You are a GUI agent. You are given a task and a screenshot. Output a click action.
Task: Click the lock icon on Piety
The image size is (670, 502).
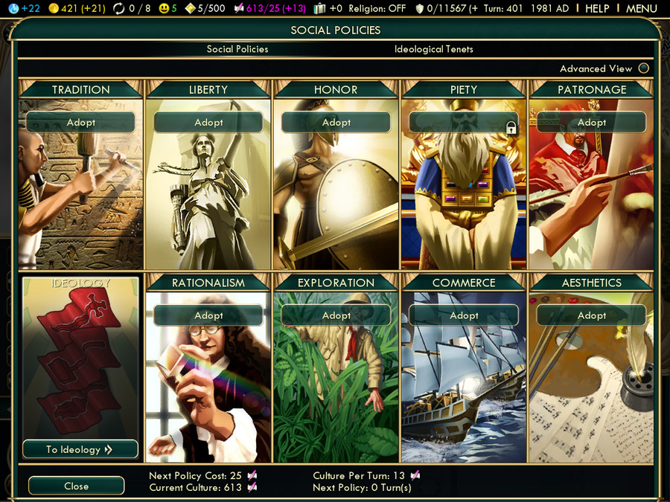click(x=511, y=127)
